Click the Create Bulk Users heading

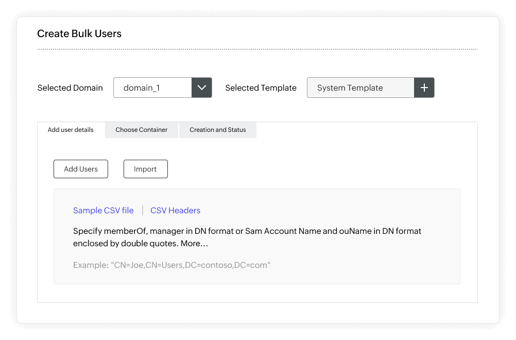(x=79, y=33)
